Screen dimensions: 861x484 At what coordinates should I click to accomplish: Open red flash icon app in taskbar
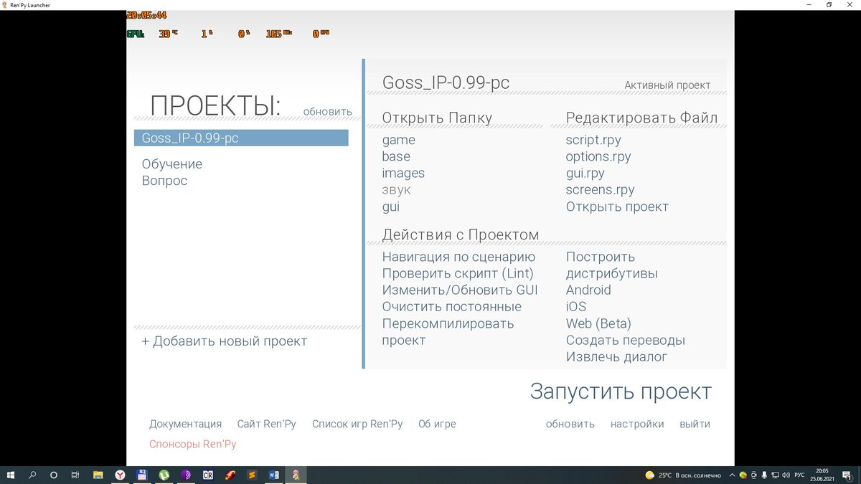(230, 475)
